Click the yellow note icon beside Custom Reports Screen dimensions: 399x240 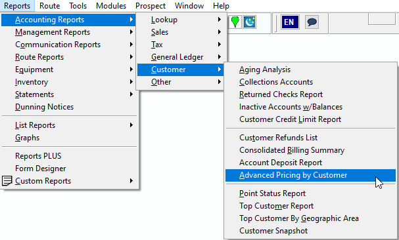point(7,181)
